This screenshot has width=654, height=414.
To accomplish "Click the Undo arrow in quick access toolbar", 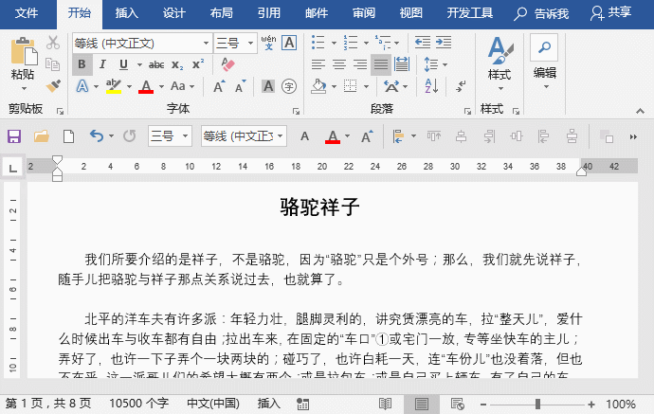I will click(96, 136).
